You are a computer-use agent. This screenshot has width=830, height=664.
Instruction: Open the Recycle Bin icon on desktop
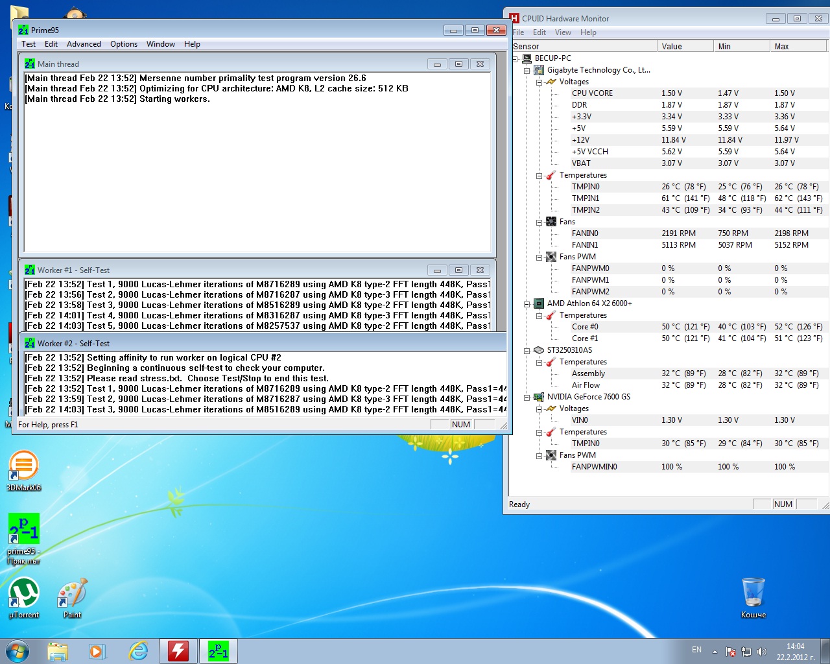(753, 598)
